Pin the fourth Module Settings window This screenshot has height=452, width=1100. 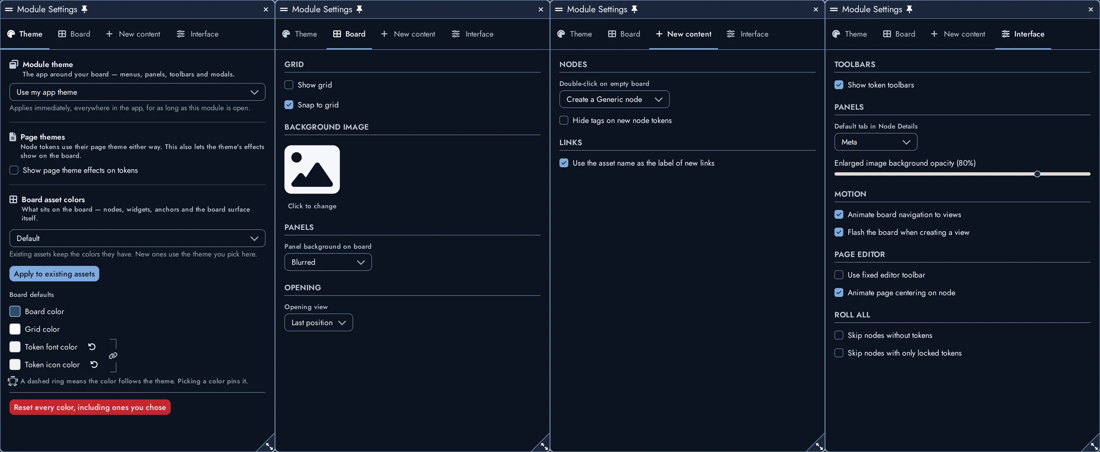point(909,9)
